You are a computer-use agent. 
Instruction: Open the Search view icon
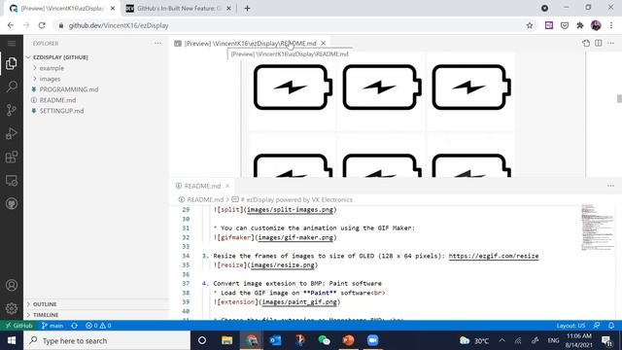(x=12, y=87)
